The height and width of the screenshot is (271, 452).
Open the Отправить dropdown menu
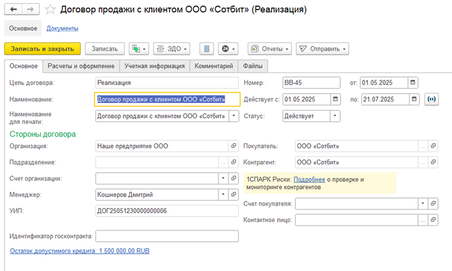(323, 49)
